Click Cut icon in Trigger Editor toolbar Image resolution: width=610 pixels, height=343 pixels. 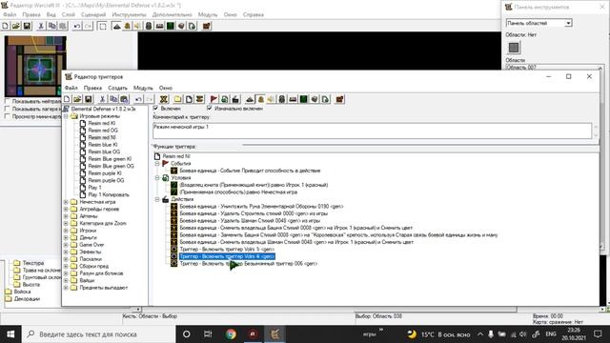pyautogui.click(x=102, y=99)
